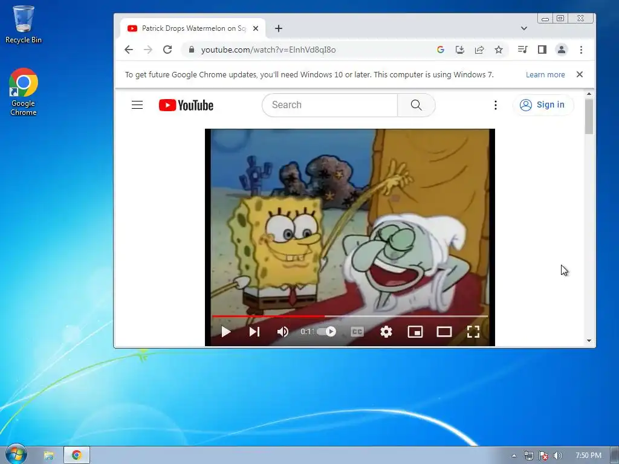619x464 pixels.
Task: Open video settings gear
Action: click(386, 332)
